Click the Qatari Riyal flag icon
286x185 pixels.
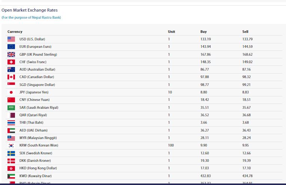pos(11,115)
